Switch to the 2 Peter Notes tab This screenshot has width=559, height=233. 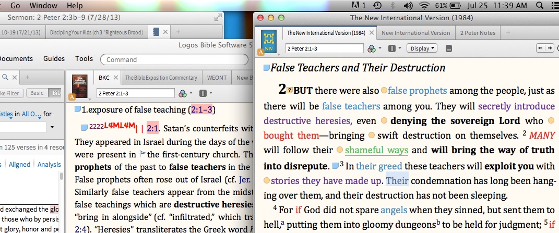[478, 33]
